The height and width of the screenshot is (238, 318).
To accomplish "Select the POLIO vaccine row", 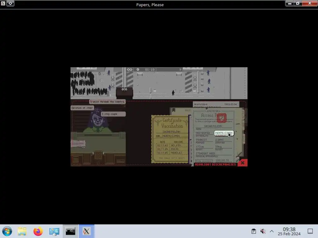I will (x=172, y=149).
